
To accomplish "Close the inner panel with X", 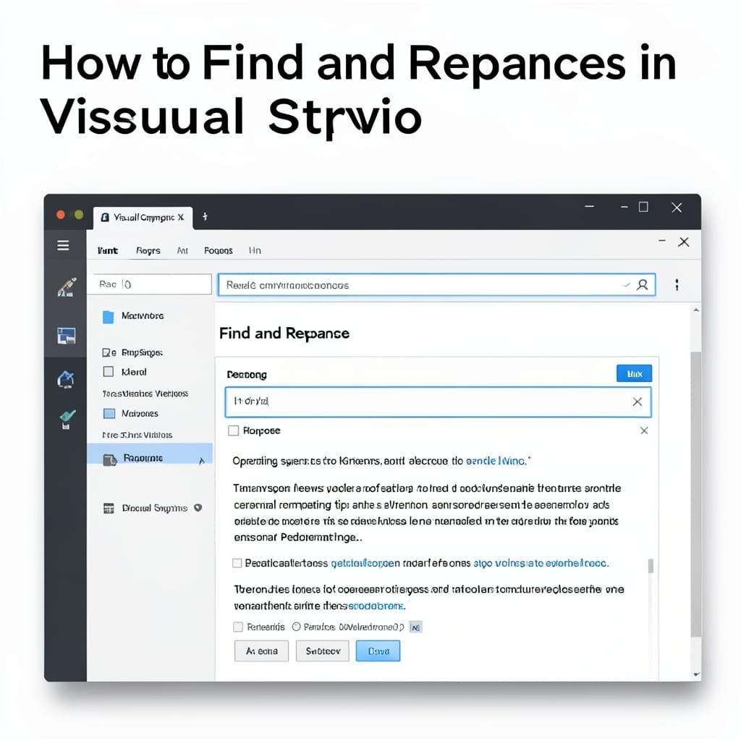I will click(x=683, y=242).
